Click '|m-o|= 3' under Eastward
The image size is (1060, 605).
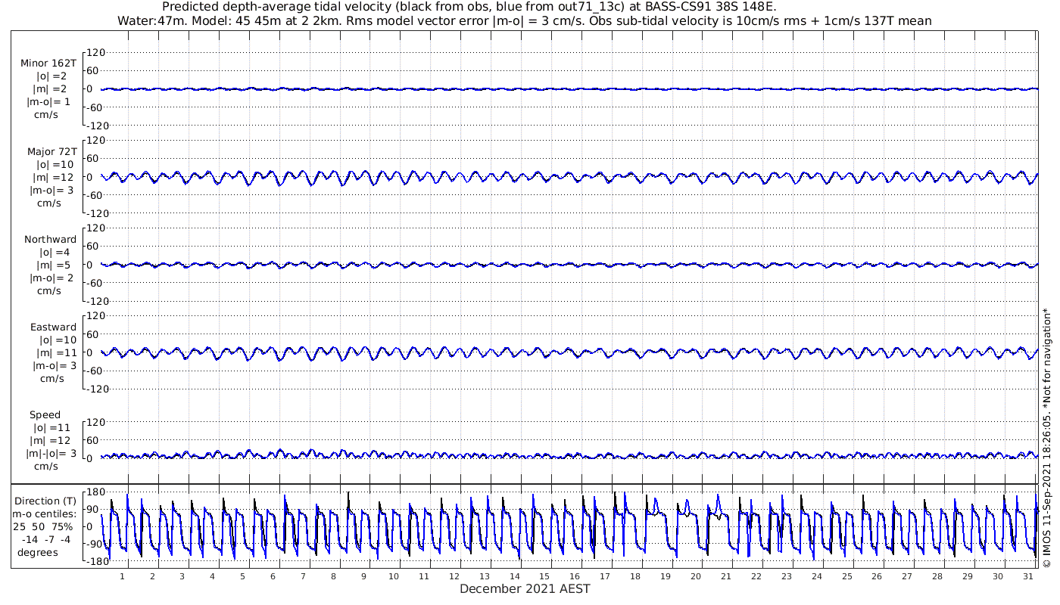(55, 365)
